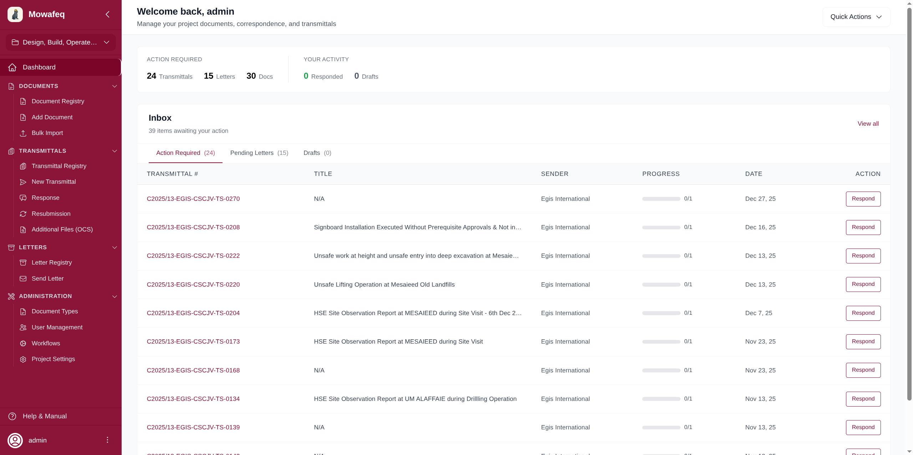This screenshot has height=455, width=913.
Task: Open the Design, Build, Operate project selector
Action: point(60,42)
